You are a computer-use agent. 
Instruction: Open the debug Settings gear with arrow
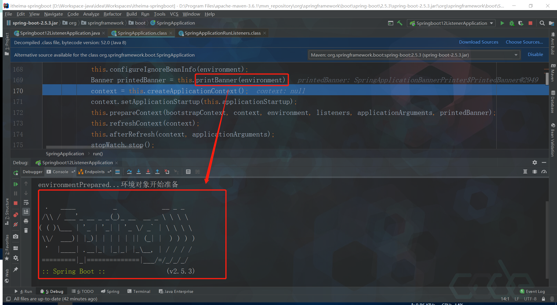click(x=16, y=258)
